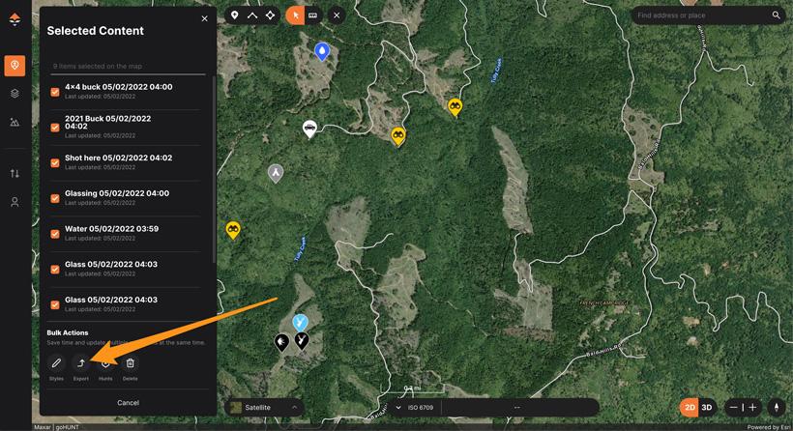
Task: Click the coordinates readout field in bottom bar
Action: (516, 407)
